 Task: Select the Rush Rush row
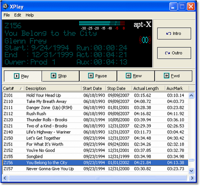(95, 114)
